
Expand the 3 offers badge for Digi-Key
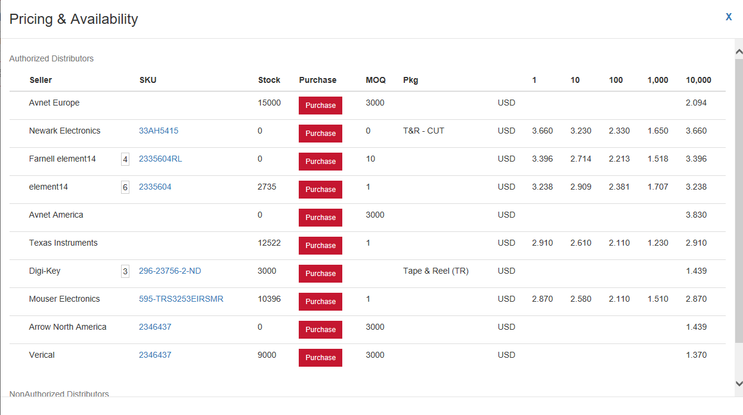[x=125, y=271]
